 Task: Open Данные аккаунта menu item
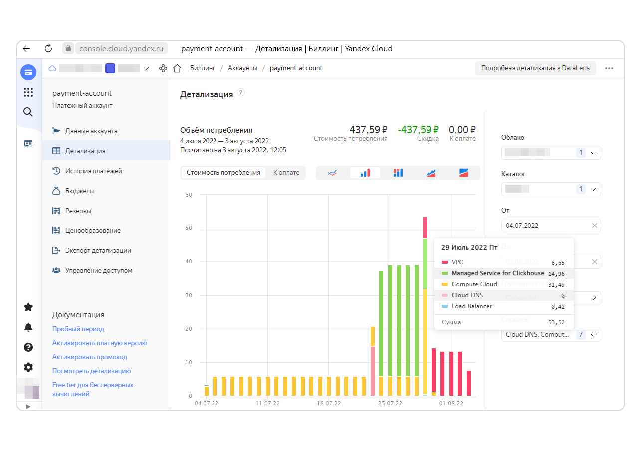click(106, 131)
